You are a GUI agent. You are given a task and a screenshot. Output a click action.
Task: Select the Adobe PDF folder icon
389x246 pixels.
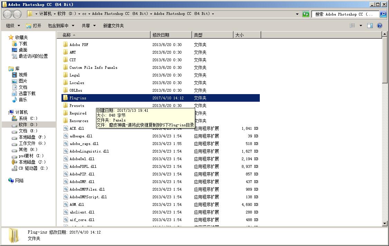point(66,45)
